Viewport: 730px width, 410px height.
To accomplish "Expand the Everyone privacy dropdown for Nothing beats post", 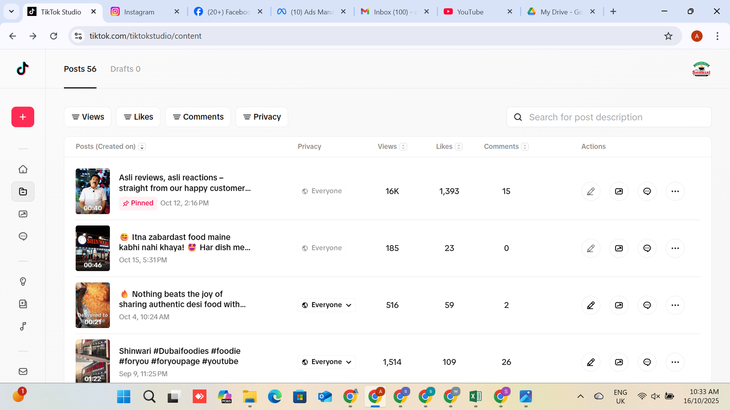I will pyautogui.click(x=327, y=305).
